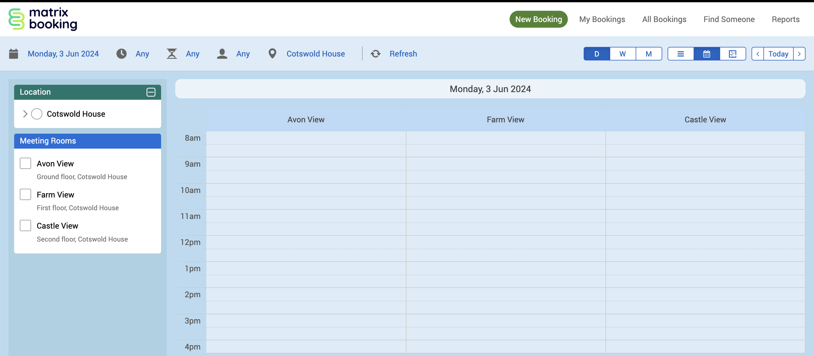814x356 pixels.
Task: Click the map pin location icon
Action: click(272, 54)
